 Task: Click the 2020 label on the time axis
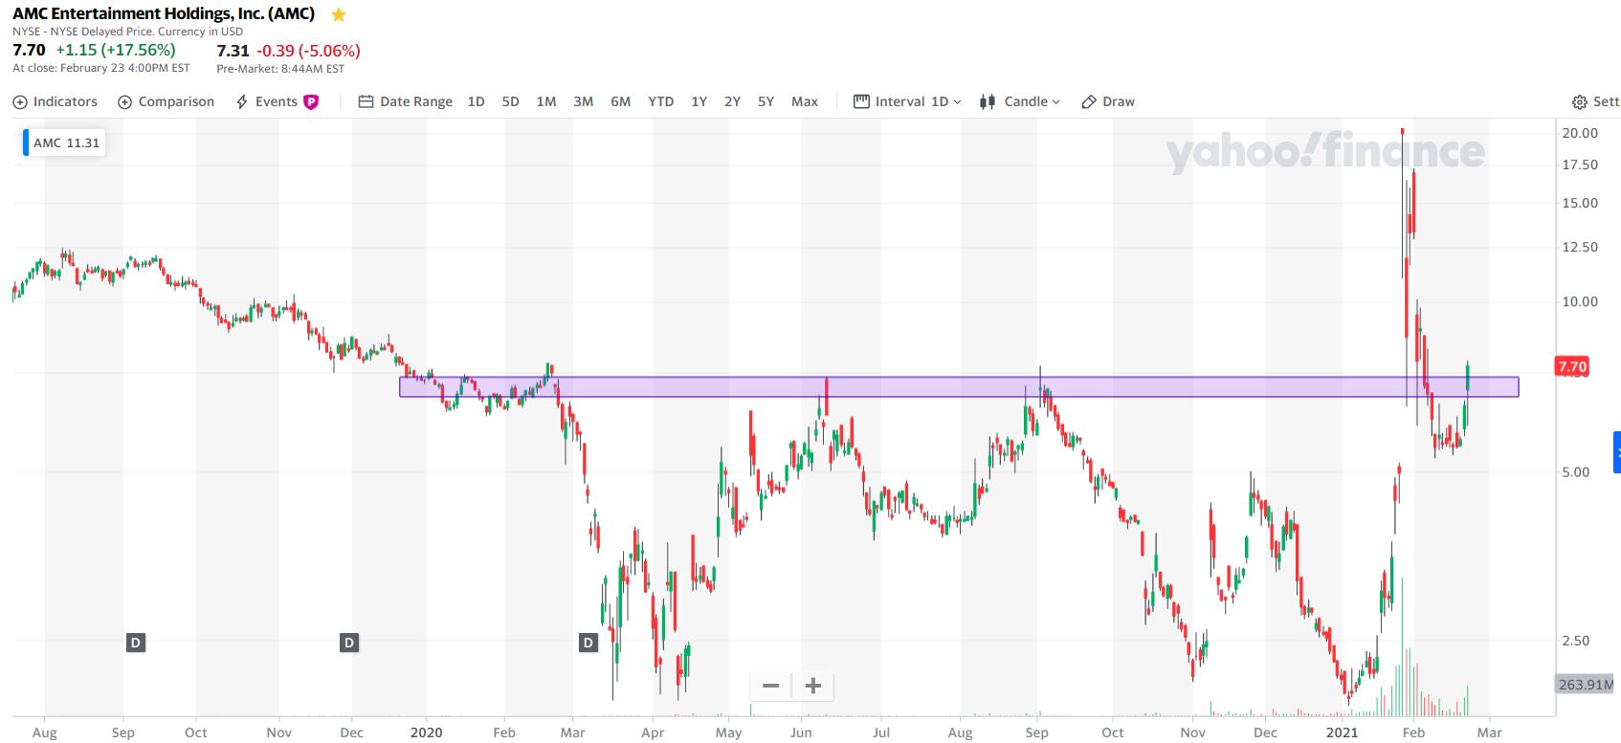(x=426, y=732)
